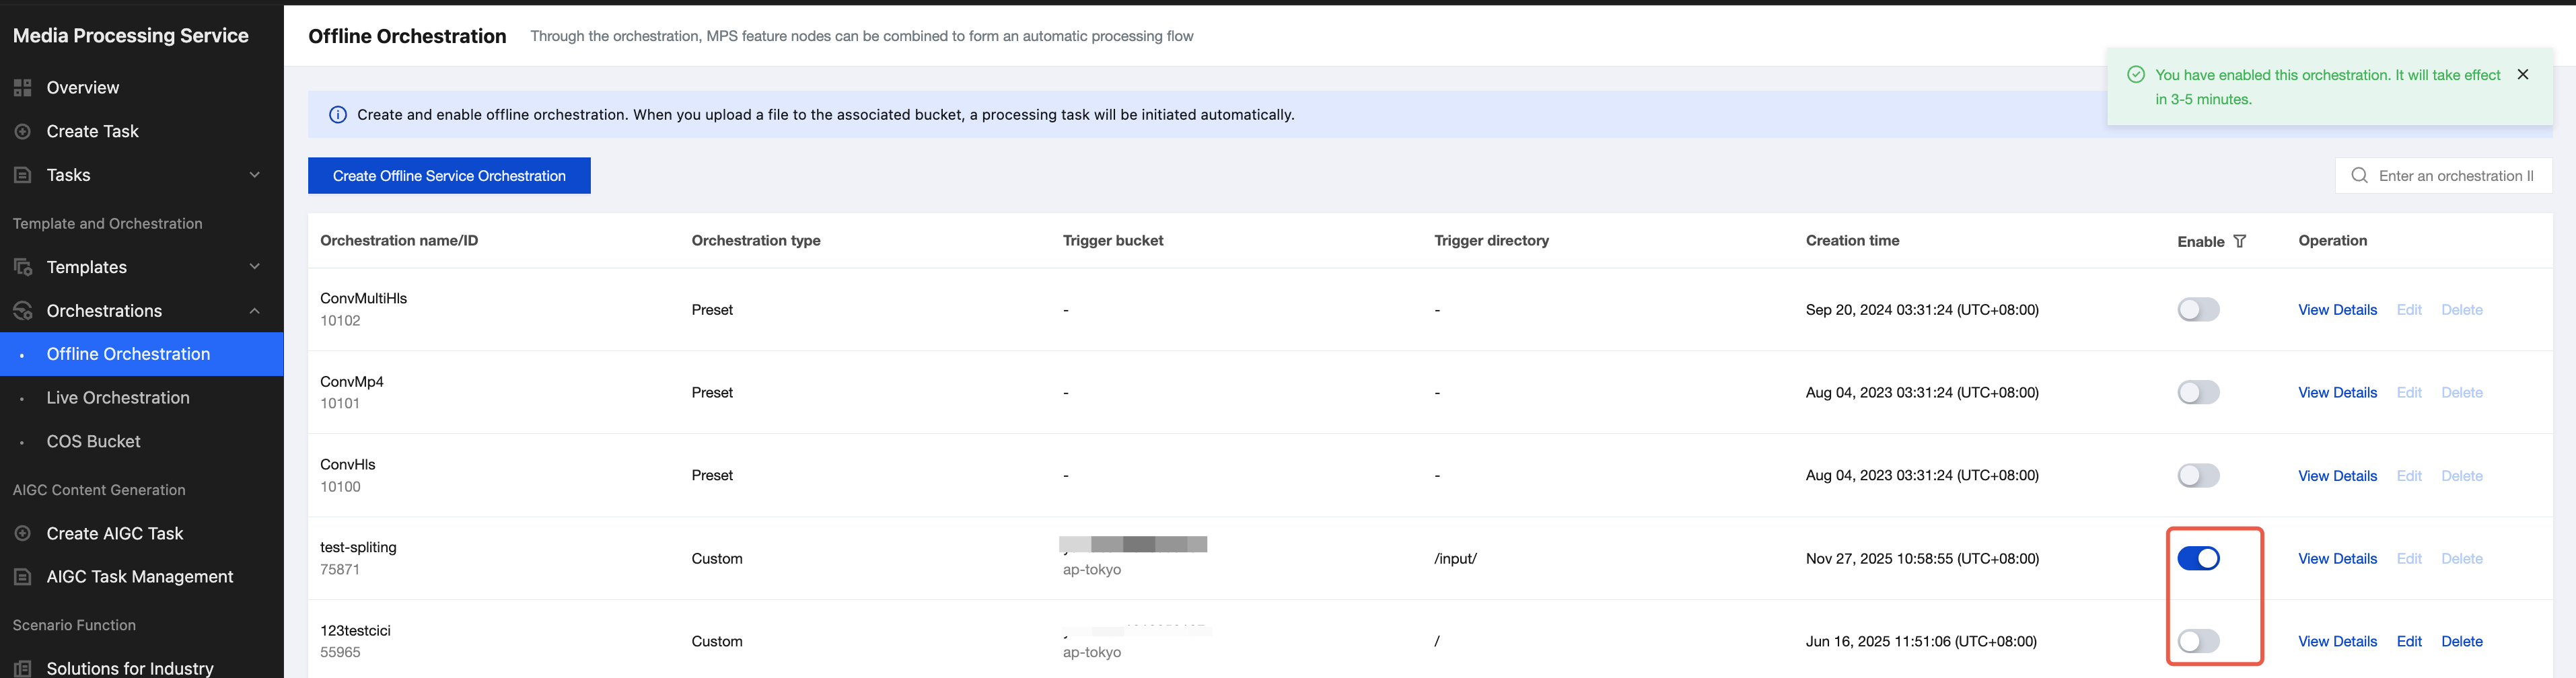Screen dimensions: 2576x678
Task: Focus the orchestration search input field
Action: click(x=2455, y=176)
